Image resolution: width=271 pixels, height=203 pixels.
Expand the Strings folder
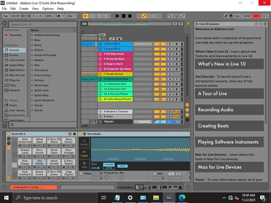pyautogui.click(x=32, y=80)
